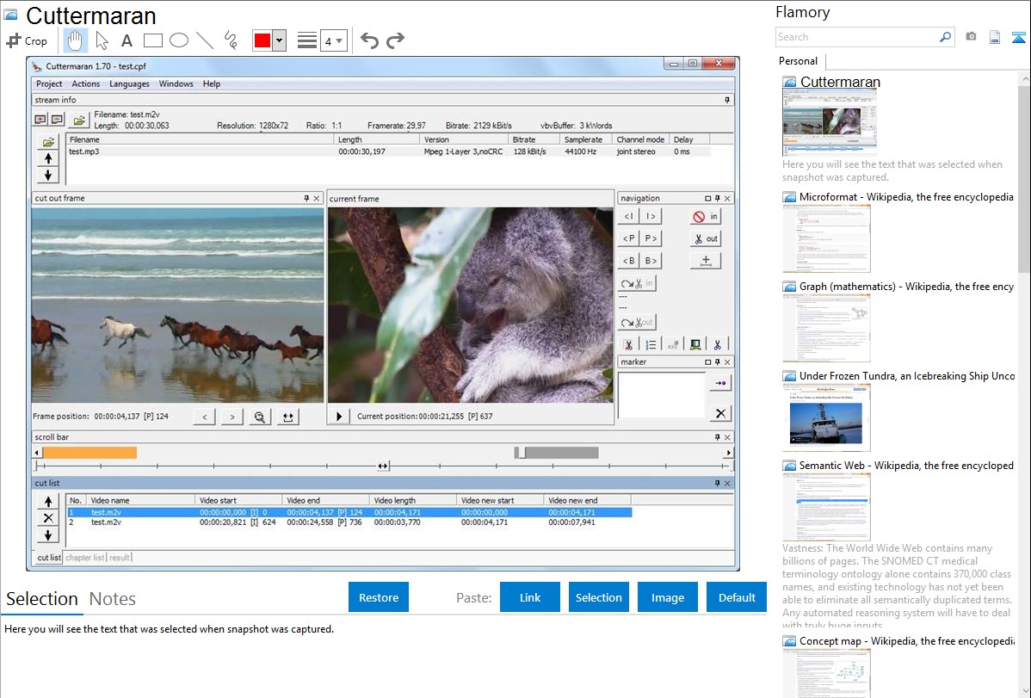This screenshot has width=1031, height=698.
Task: Remove selected cut with X button
Action: 48,518
